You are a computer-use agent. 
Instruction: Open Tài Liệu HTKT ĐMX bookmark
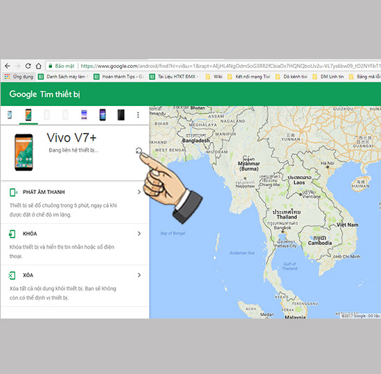click(174, 77)
